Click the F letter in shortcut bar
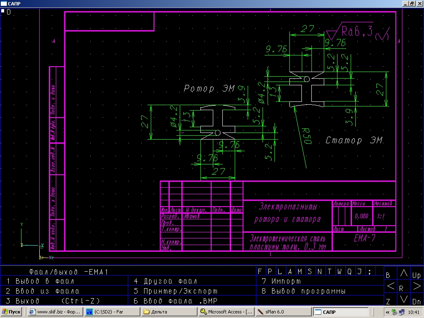The image size is (424, 318). (260, 272)
